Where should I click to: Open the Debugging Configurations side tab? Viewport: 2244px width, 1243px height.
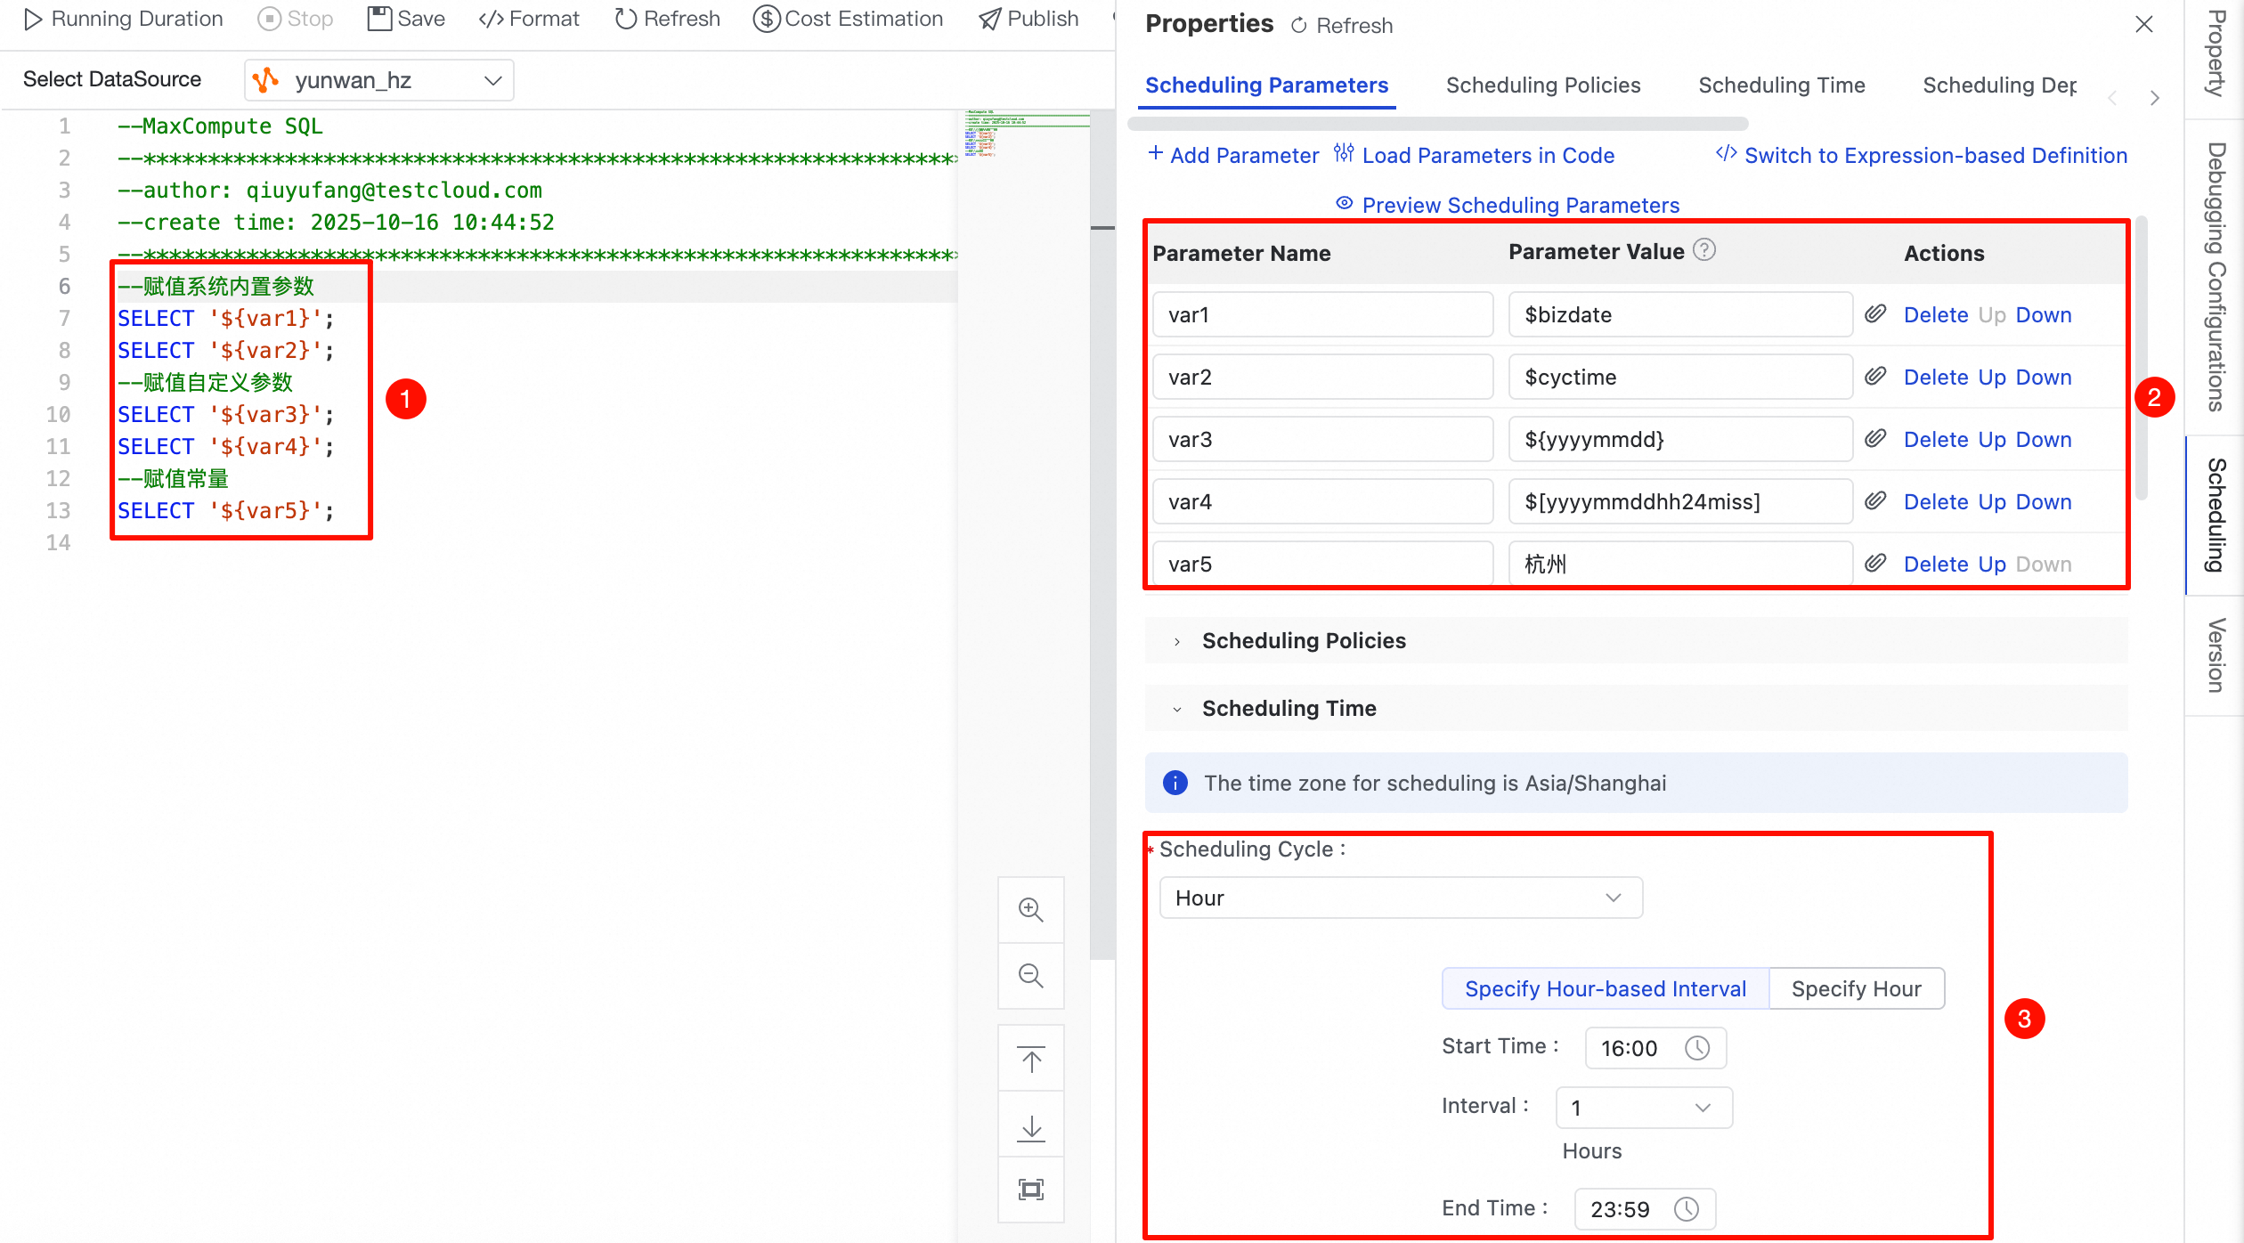coord(2216,276)
